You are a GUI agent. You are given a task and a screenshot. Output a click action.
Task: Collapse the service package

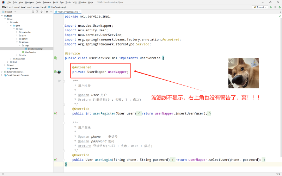tap(17, 42)
